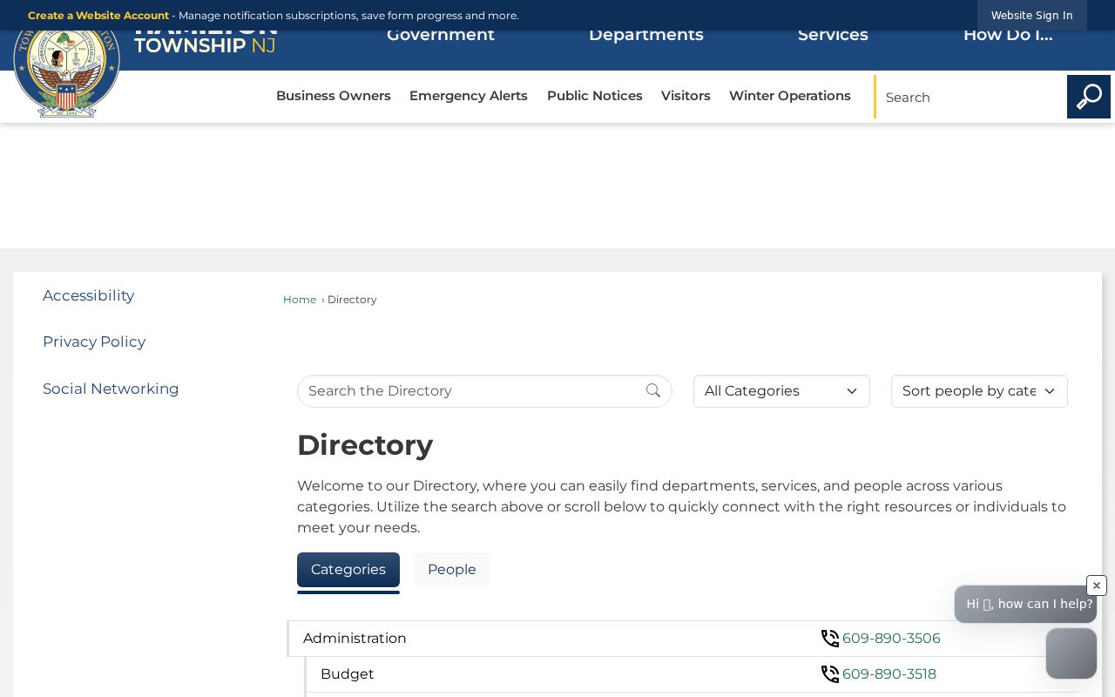
Task: Click the Website Sign In button
Action: coord(1032,16)
